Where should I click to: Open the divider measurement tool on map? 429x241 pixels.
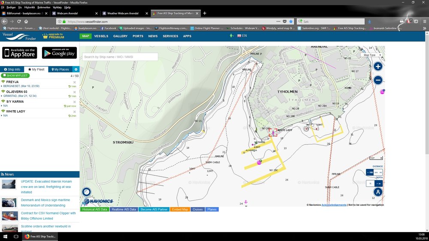tap(378, 192)
